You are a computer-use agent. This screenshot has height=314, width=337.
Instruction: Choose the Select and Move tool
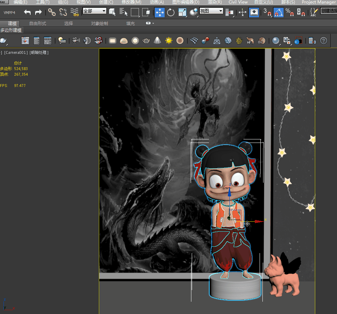pos(159,13)
